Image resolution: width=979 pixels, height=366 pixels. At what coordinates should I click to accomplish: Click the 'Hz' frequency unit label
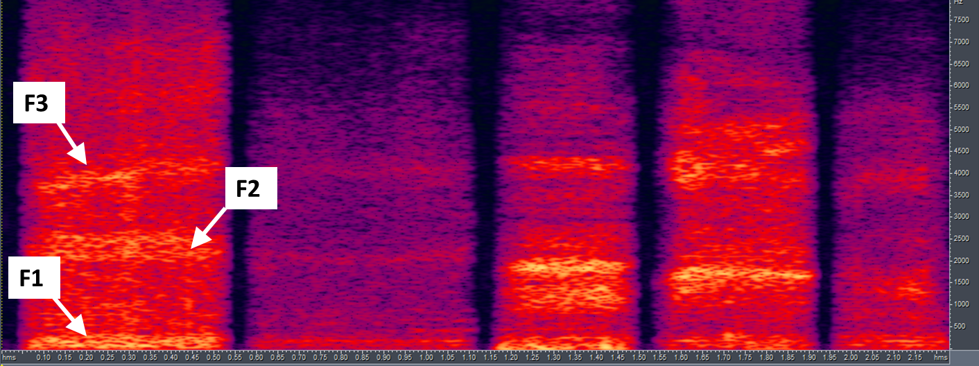960,3
